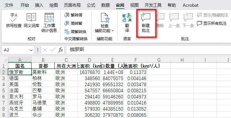Image resolution: width=231 pixels, height=118 pixels.
Task: Switch to the Acrobat tab
Action: pos(190,5)
